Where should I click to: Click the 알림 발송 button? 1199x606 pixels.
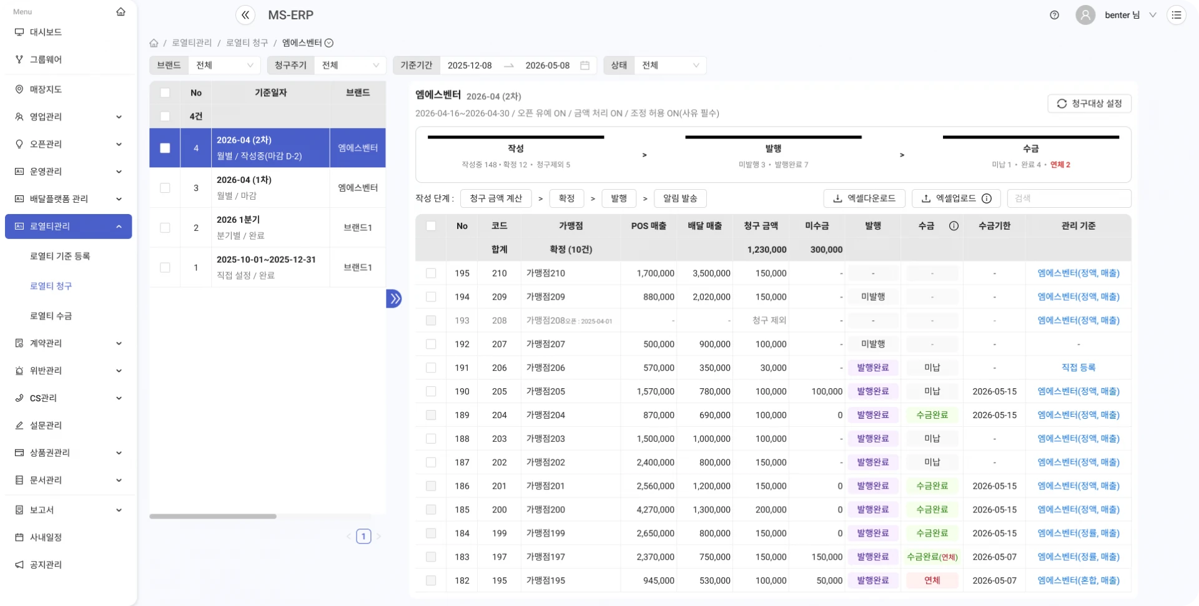point(680,198)
